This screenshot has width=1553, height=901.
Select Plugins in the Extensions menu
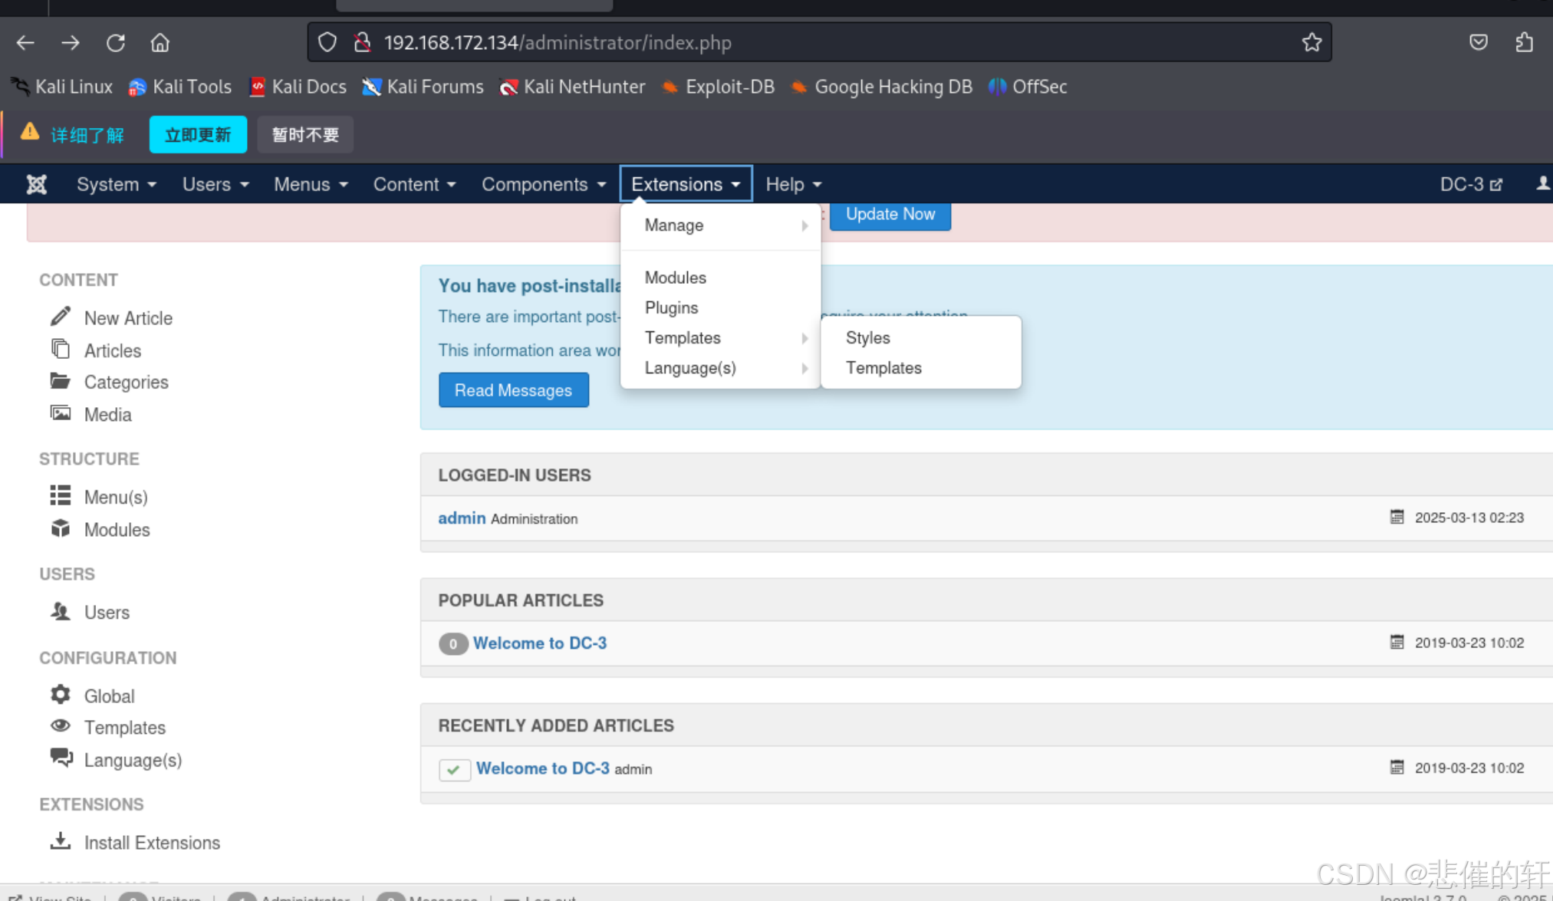pos(671,308)
